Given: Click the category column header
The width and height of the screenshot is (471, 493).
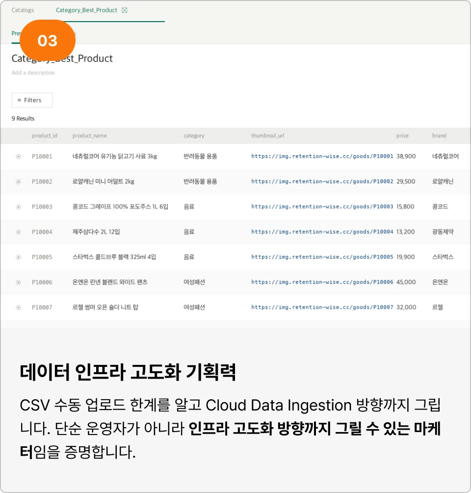Looking at the screenshot, I should [194, 136].
